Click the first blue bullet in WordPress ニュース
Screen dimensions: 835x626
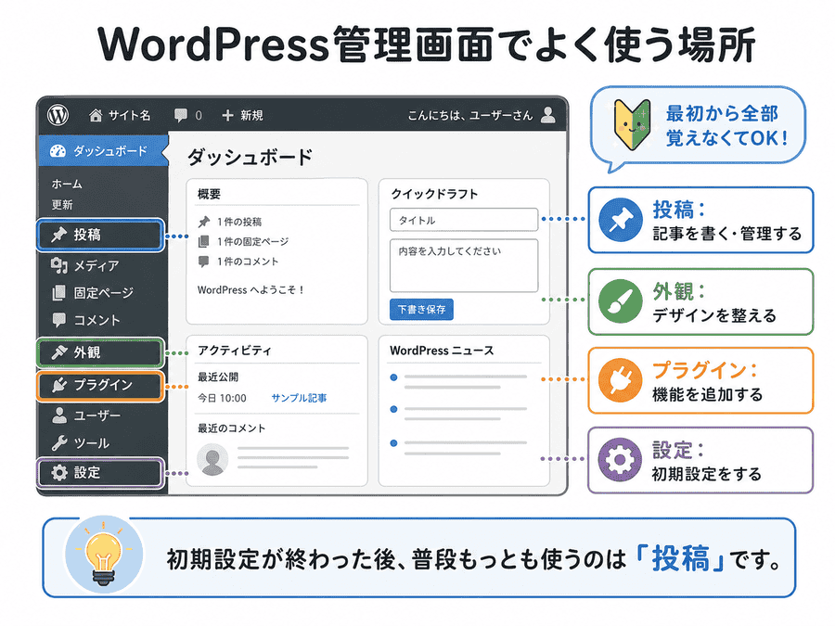coord(393,377)
